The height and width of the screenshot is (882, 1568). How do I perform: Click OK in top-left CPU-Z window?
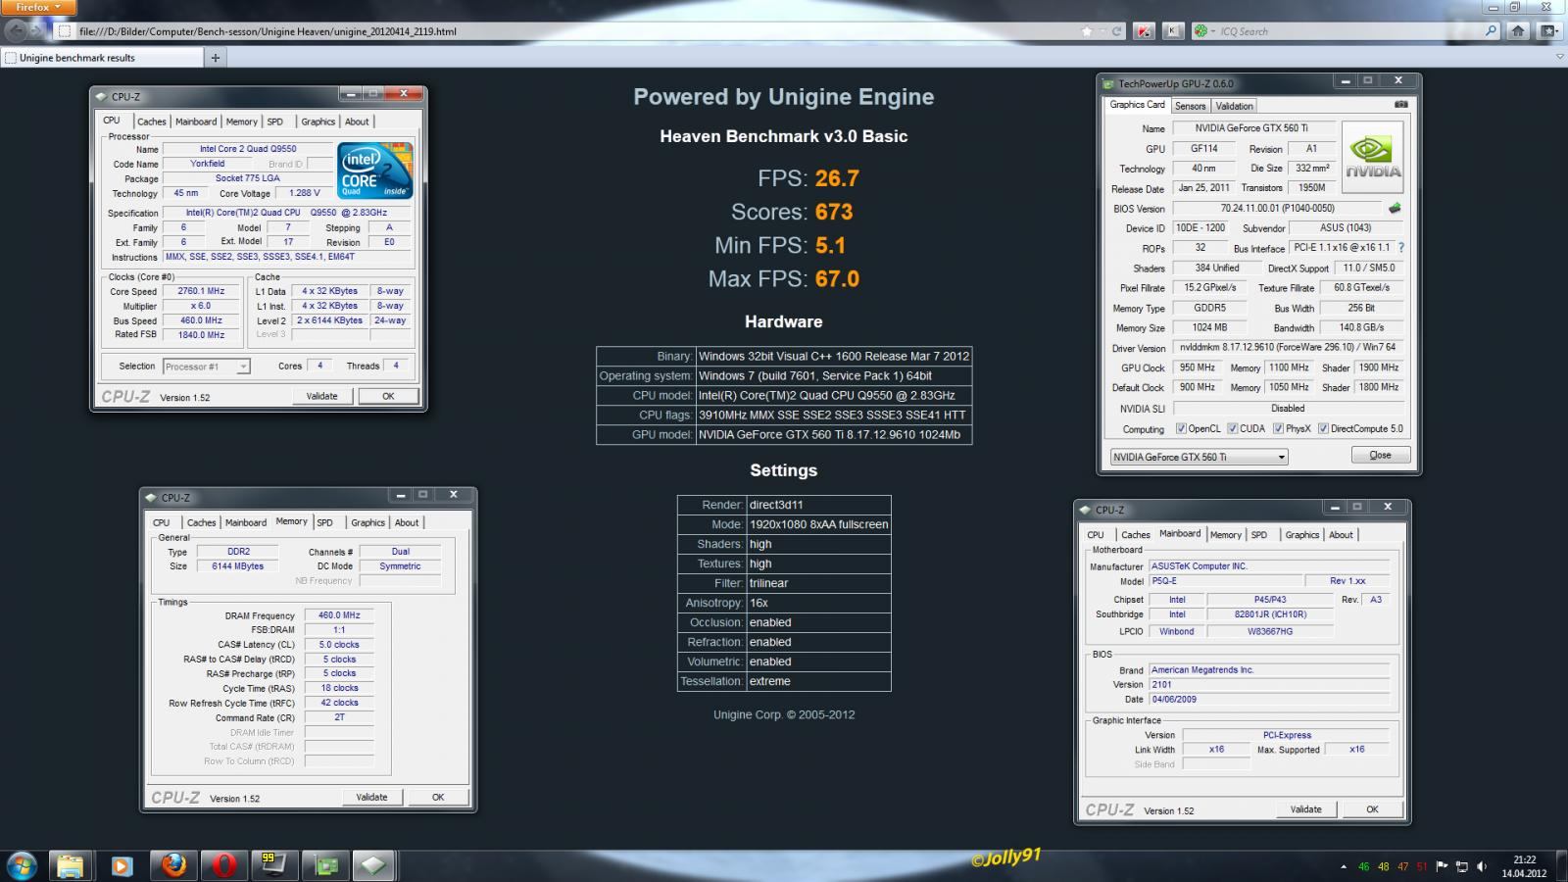(388, 396)
